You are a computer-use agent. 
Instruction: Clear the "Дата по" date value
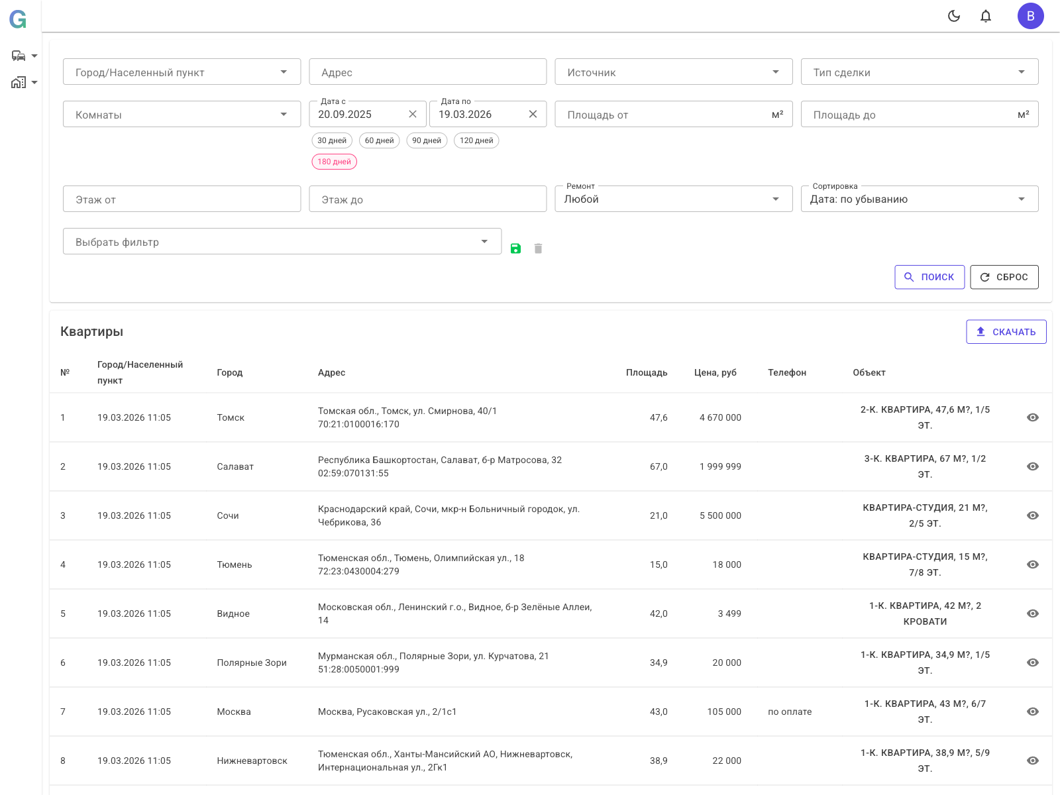pyautogui.click(x=533, y=114)
